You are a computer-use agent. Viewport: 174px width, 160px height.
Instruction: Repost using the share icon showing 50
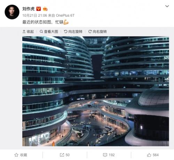(65, 155)
